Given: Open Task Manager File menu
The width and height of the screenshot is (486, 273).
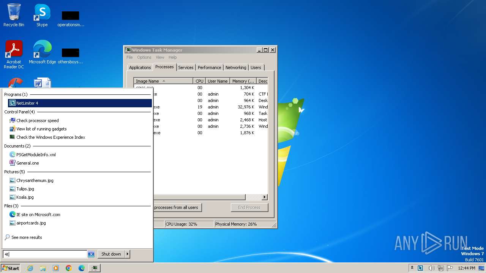Looking at the screenshot, I should point(129,57).
